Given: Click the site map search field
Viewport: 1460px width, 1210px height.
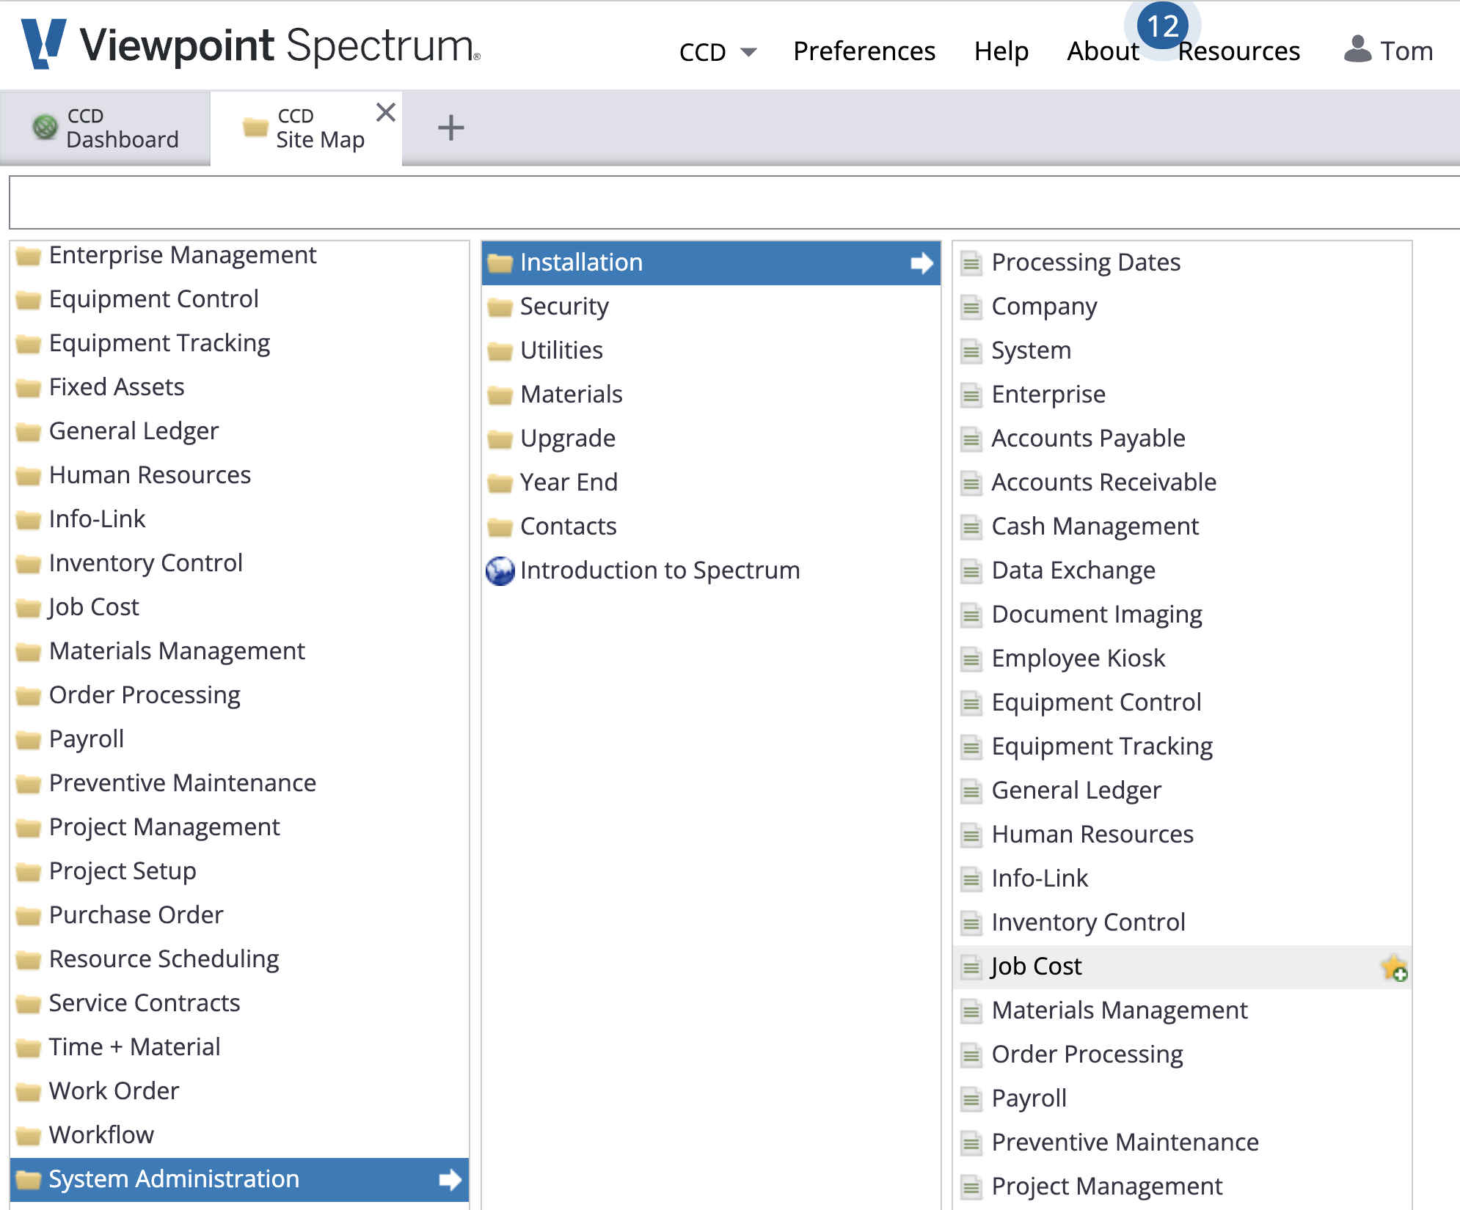Looking at the screenshot, I should 734,202.
